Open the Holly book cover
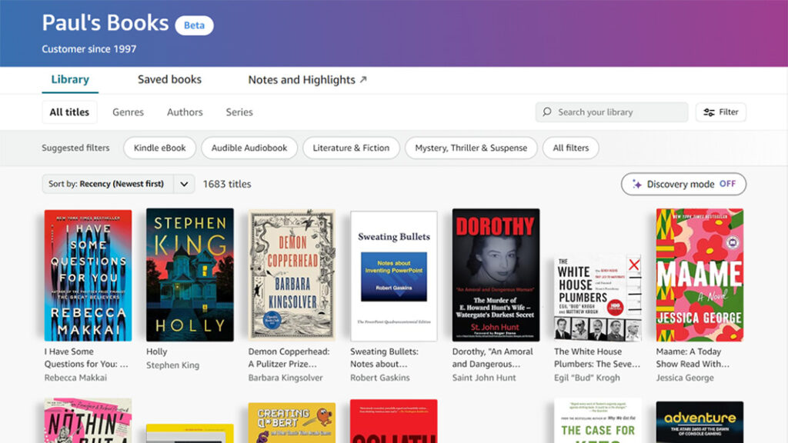 click(x=190, y=275)
